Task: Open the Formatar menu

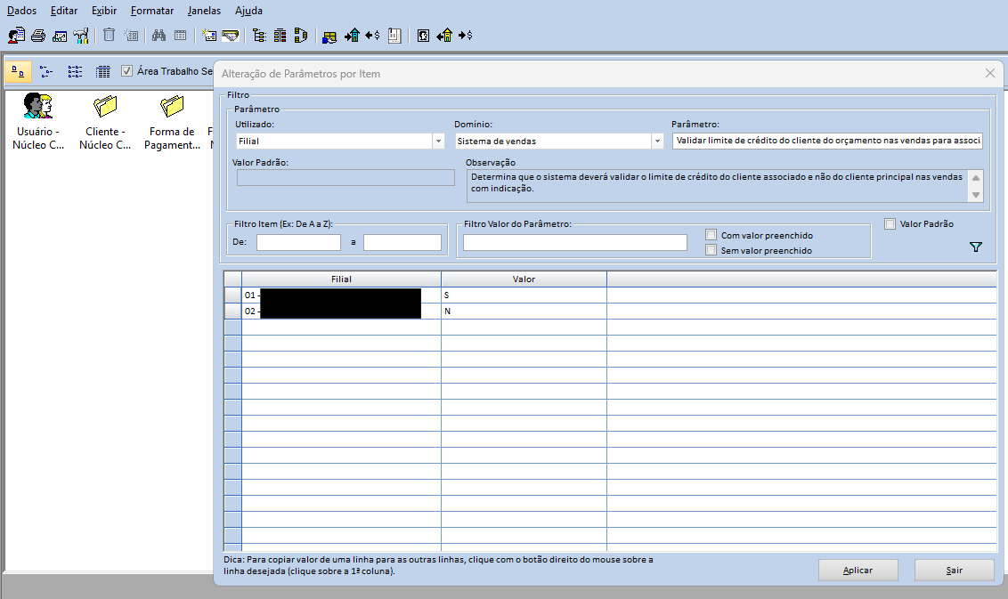Action: click(x=151, y=11)
